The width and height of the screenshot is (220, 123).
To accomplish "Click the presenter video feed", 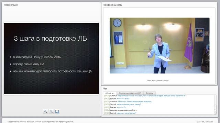I will coord(159,45).
